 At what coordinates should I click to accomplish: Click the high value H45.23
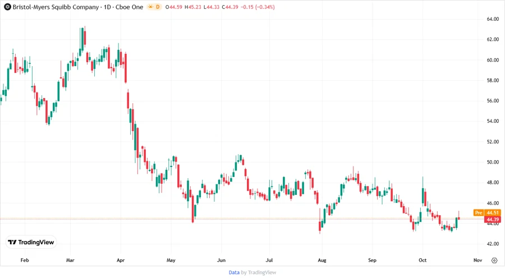click(x=192, y=7)
